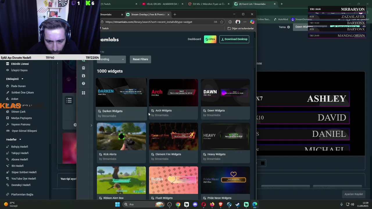
Task: Favorite this page with star icon
Action: (x=221, y=22)
